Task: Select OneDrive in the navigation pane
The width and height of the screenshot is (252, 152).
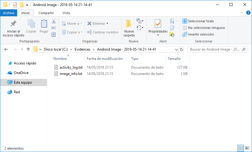Action: (21, 73)
